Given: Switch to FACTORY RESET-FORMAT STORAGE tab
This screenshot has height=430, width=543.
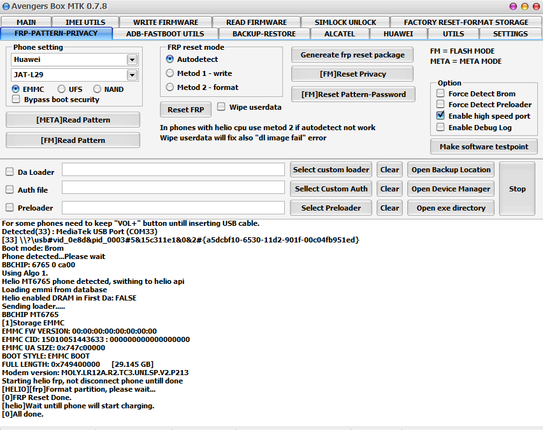Looking at the screenshot, I should click(x=466, y=22).
